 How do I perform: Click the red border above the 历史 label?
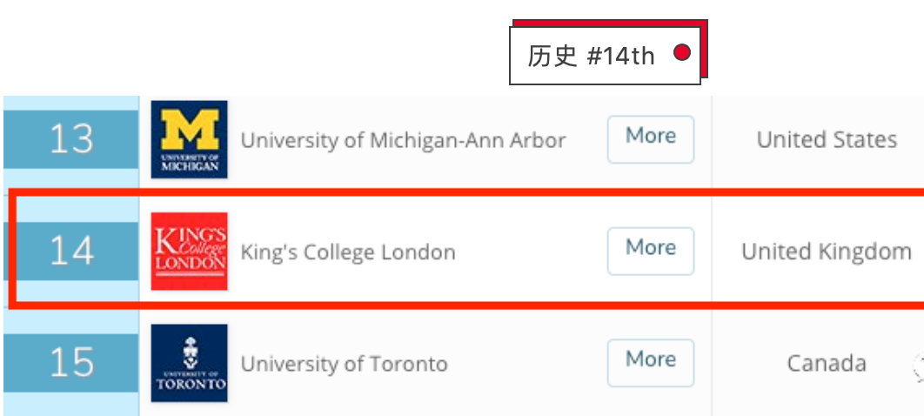pos(609,23)
